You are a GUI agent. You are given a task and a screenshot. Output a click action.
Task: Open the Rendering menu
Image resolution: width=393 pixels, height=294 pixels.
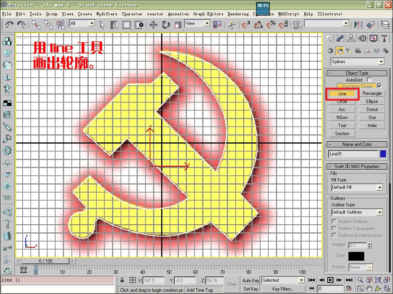coord(238,14)
